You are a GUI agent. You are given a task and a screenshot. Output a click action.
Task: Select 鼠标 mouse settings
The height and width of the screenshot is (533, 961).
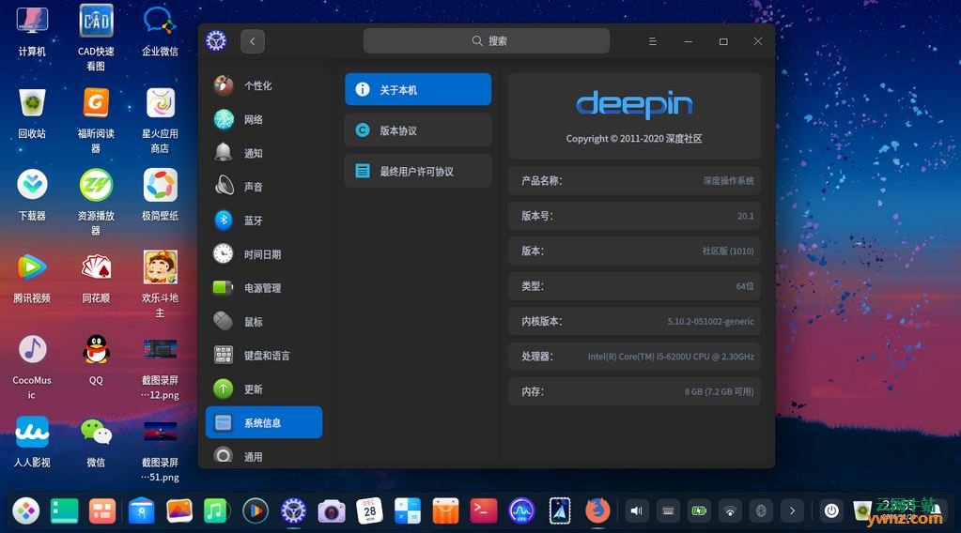point(264,321)
